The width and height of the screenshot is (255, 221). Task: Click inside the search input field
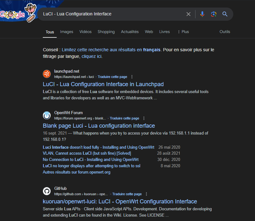[110, 14]
